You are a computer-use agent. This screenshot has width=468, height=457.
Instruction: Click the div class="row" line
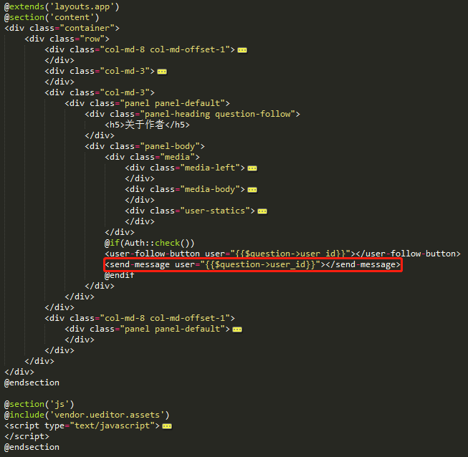(67, 39)
